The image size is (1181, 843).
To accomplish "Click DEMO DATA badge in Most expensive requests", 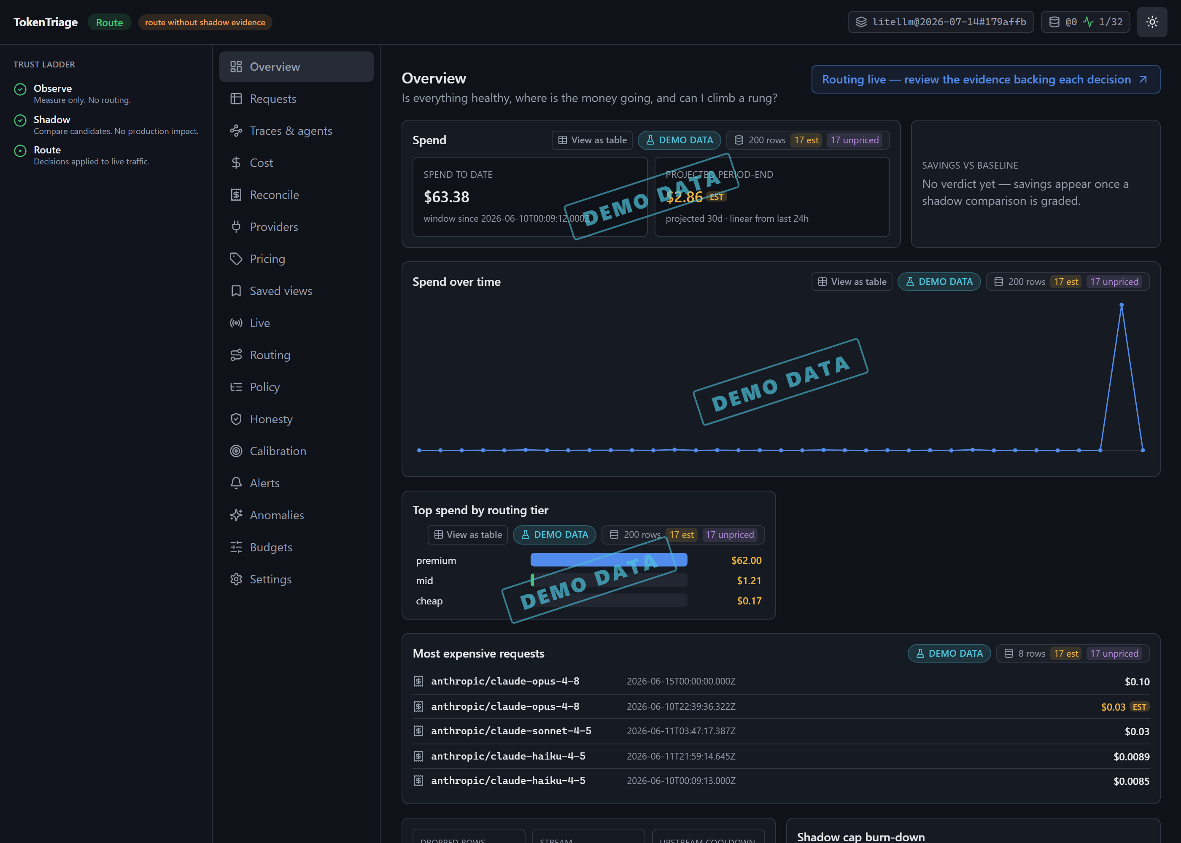I will tap(949, 653).
